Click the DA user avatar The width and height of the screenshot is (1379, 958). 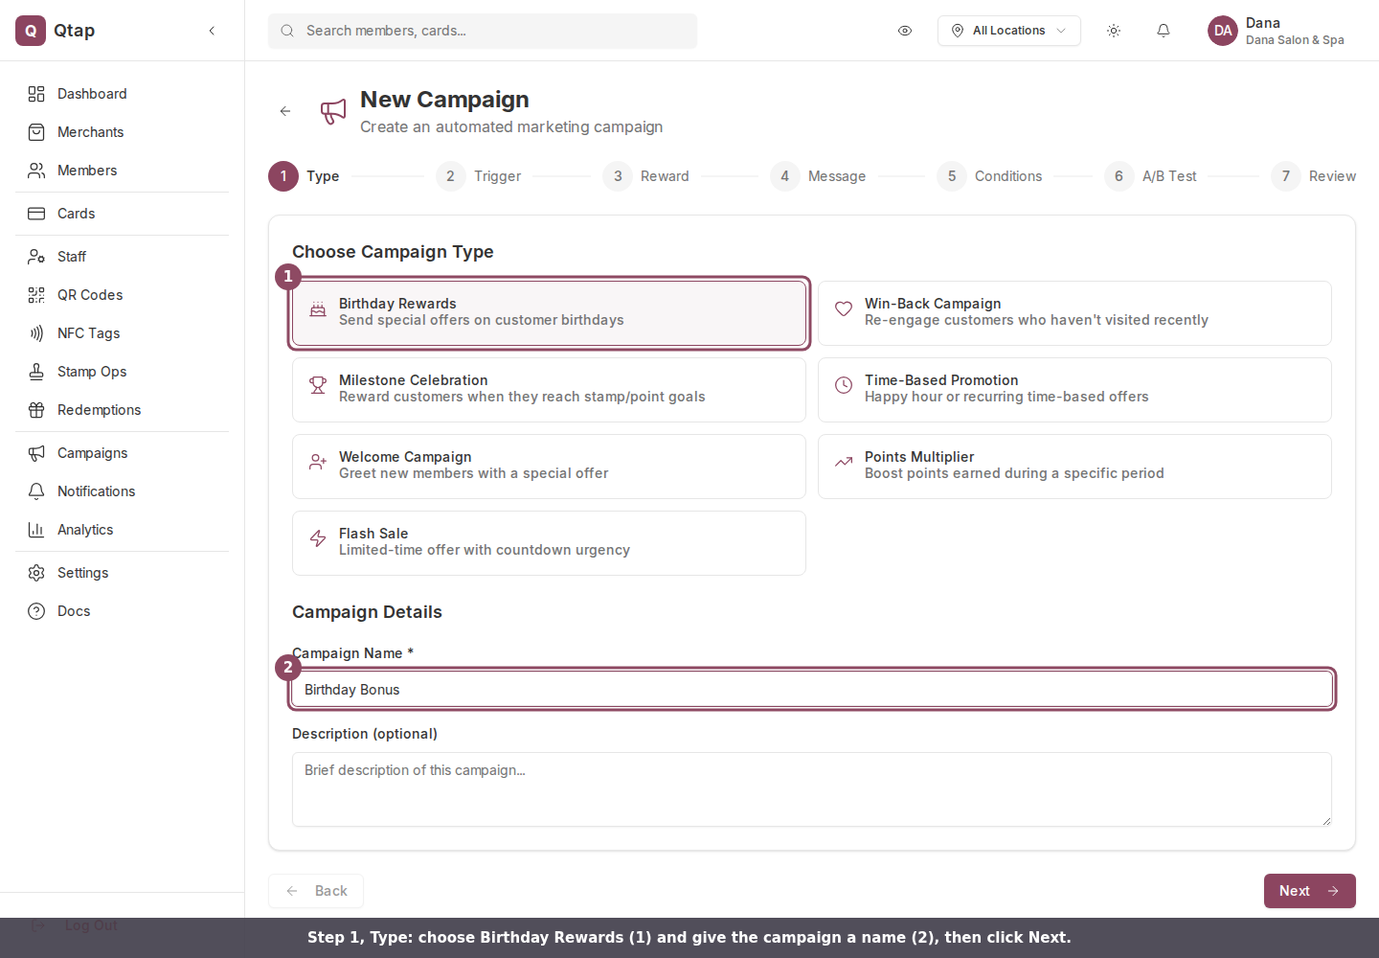pos(1223,31)
